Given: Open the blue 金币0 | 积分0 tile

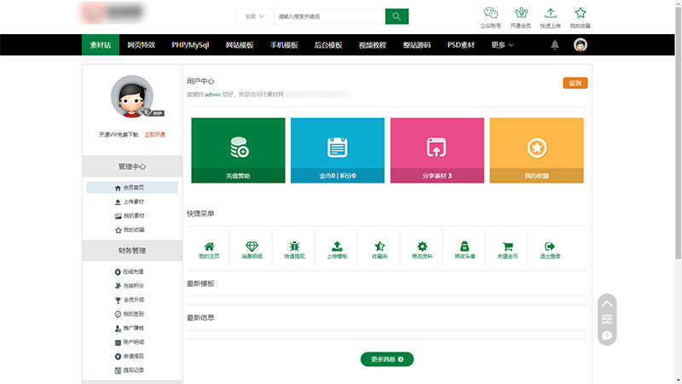Looking at the screenshot, I should (338, 150).
